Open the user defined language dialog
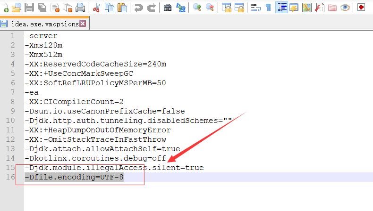The height and width of the screenshot is (211, 373). pyautogui.click(x=294, y=8)
